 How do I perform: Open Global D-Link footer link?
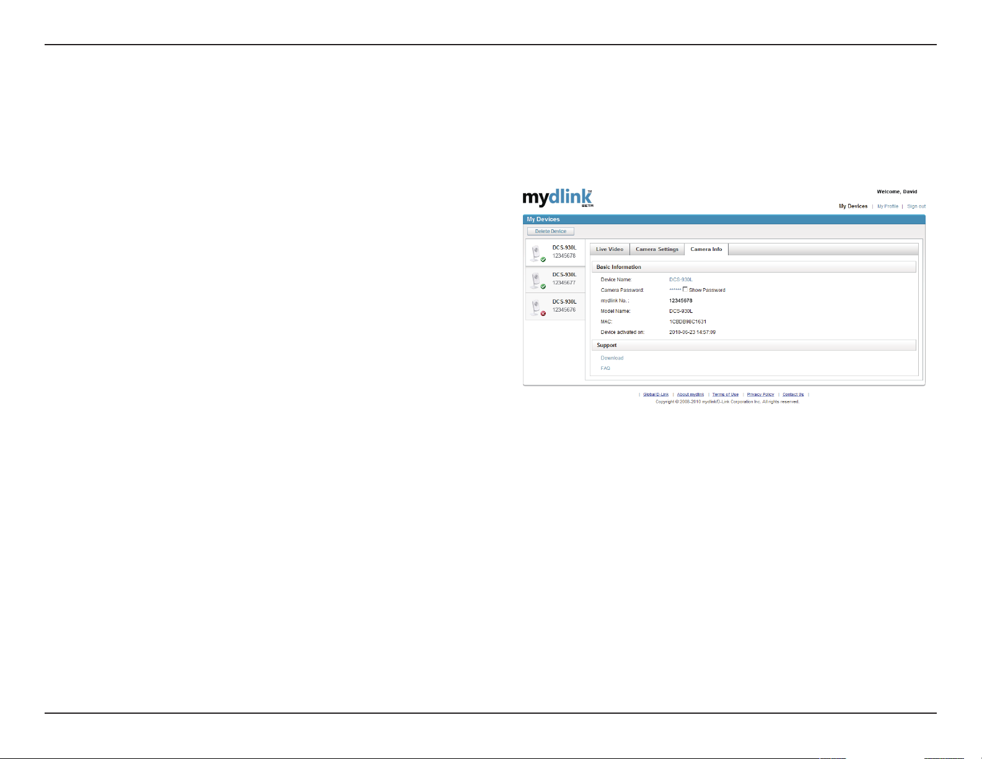coord(655,394)
